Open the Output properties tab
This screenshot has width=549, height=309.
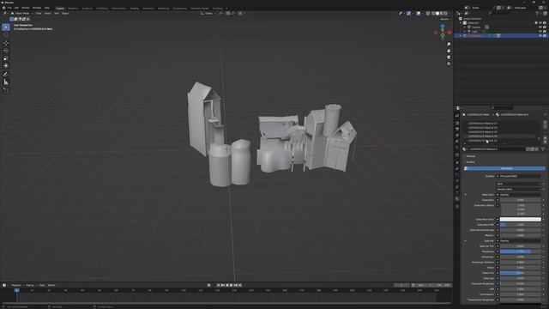tap(457, 129)
